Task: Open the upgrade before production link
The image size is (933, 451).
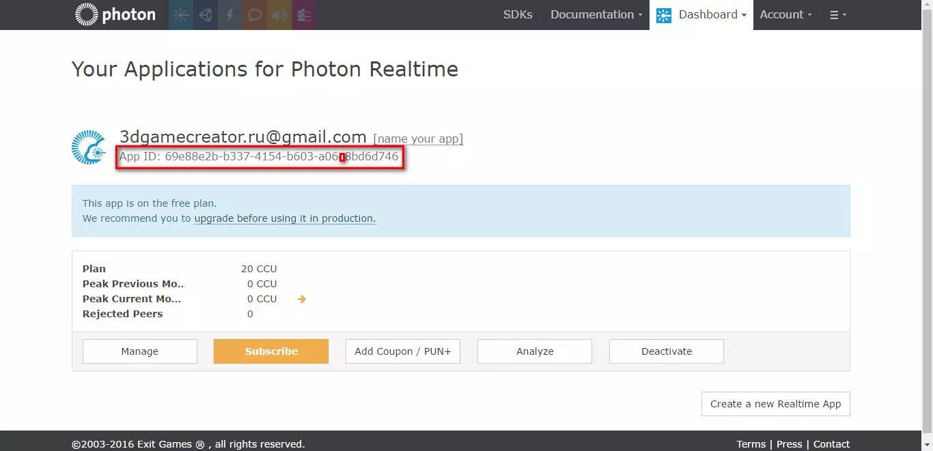Action: (286, 218)
